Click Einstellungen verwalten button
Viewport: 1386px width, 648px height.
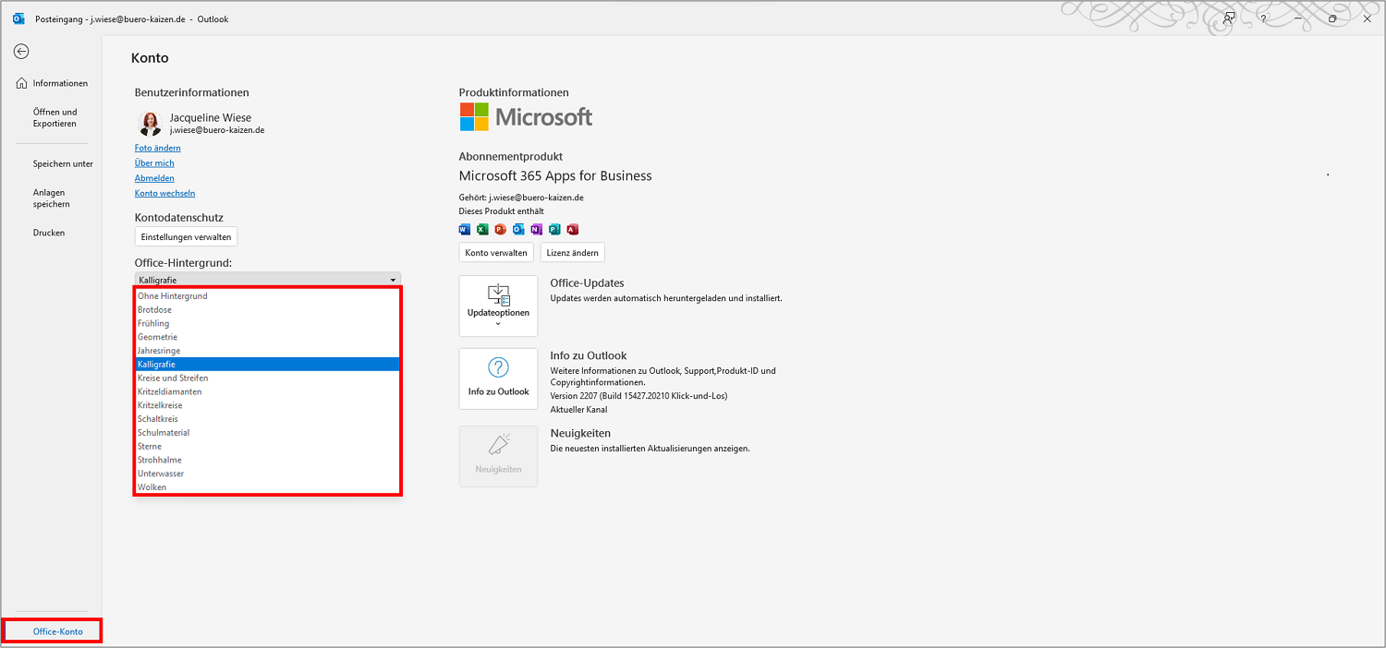pos(186,237)
